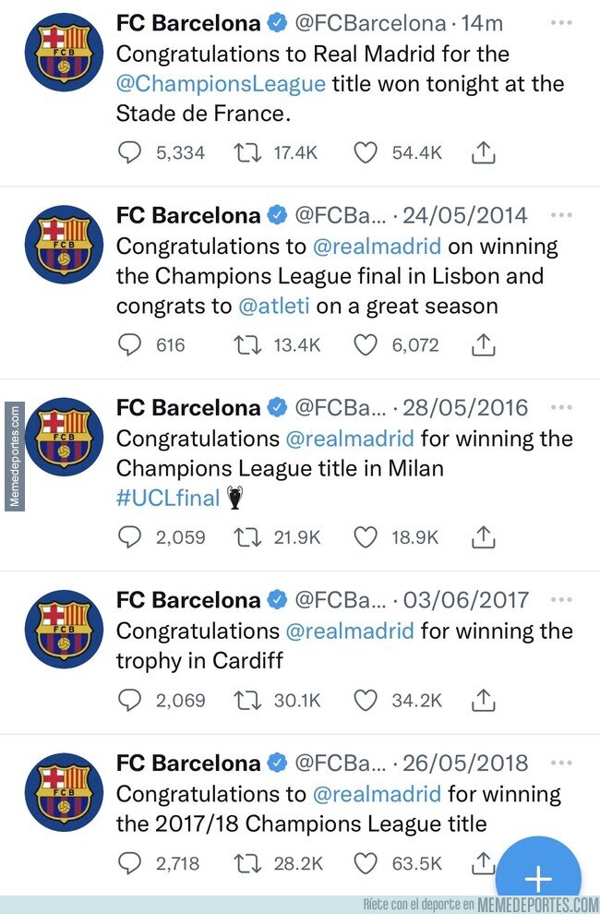600x914 pixels.
Task: Open @realmadrid mention in the Cardiff tweet
Action: point(350,631)
